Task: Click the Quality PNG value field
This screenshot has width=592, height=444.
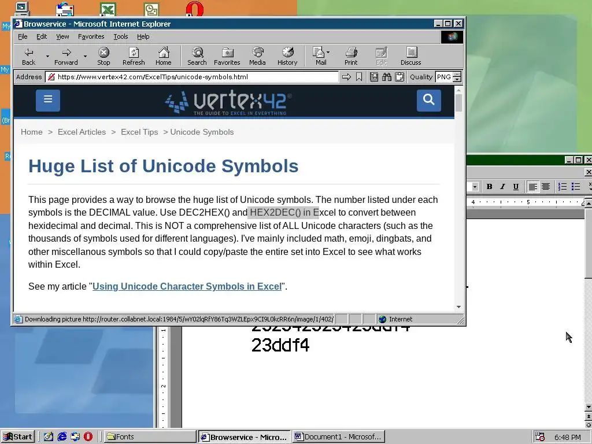Action: (444, 77)
